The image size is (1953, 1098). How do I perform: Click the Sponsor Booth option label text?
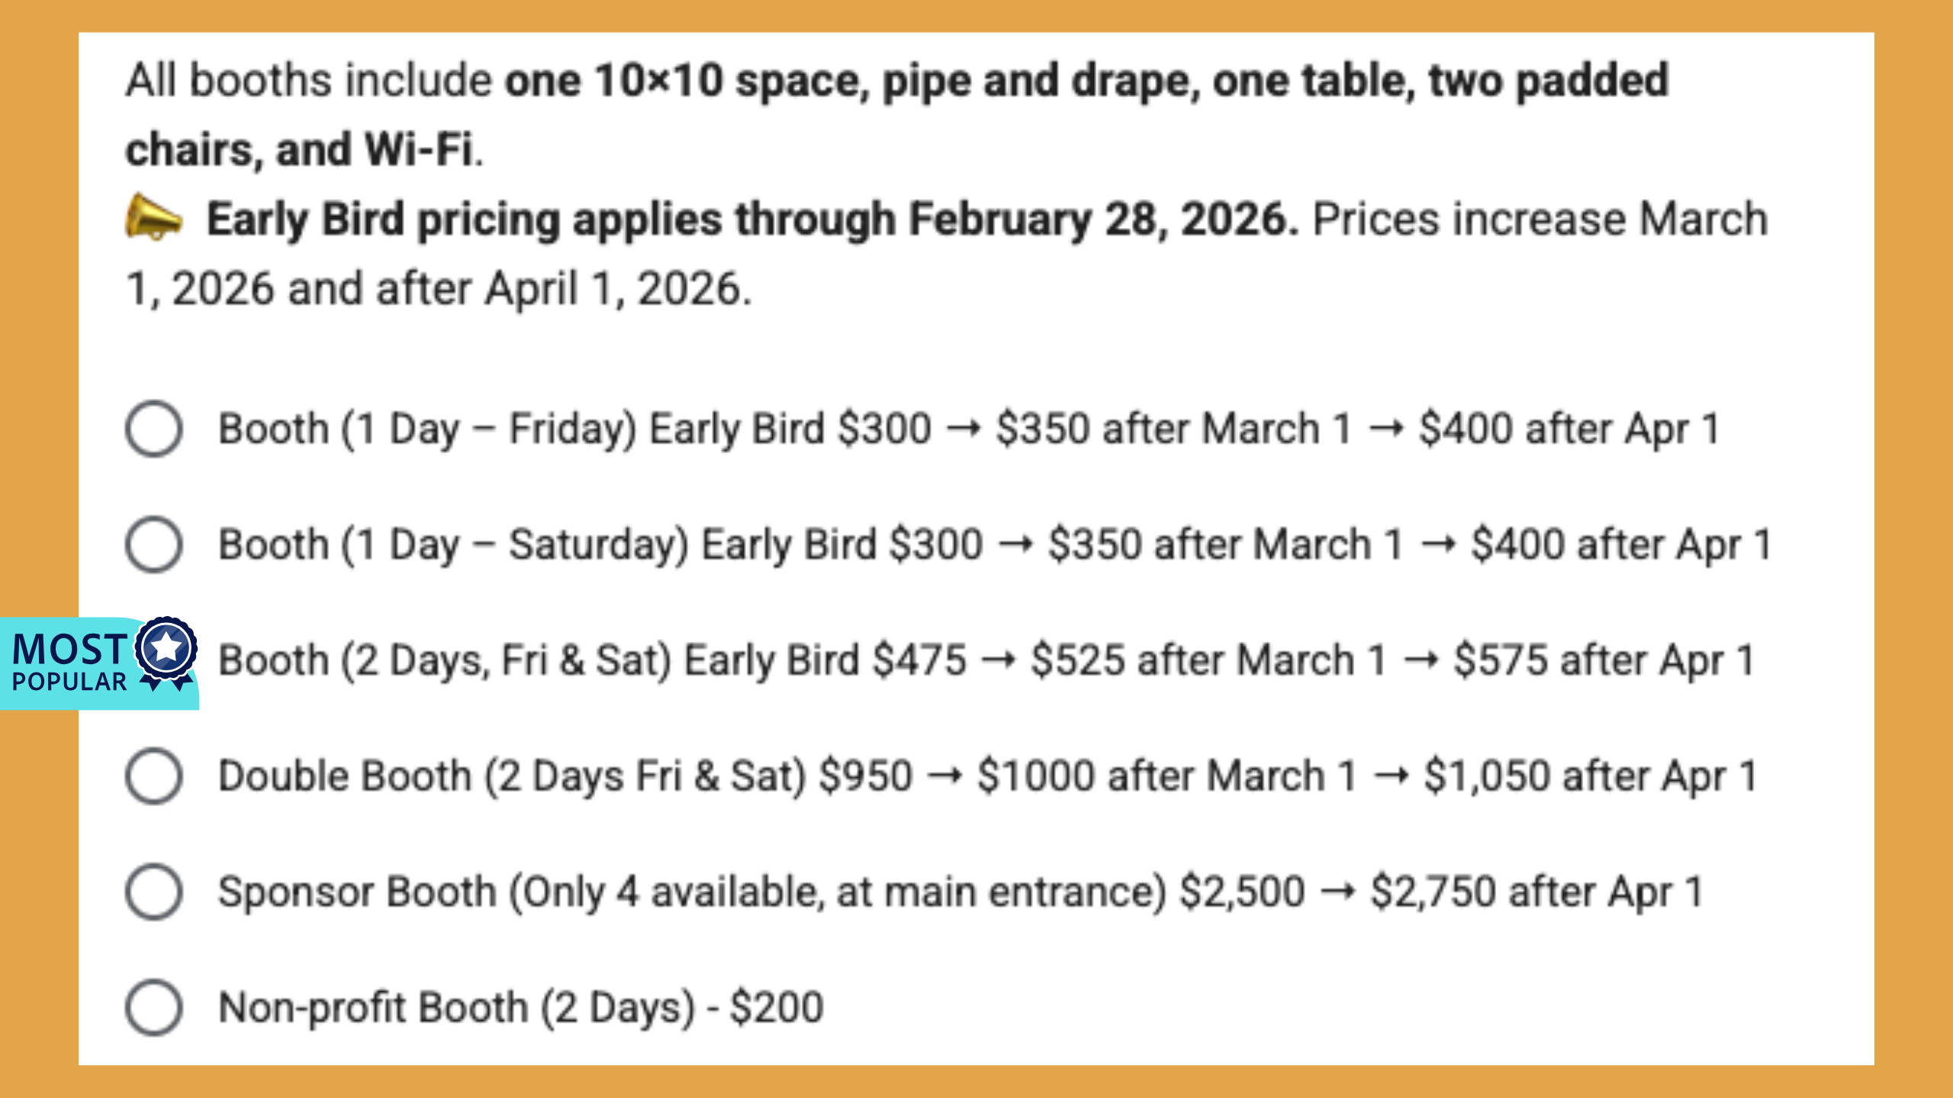point(691,892)
